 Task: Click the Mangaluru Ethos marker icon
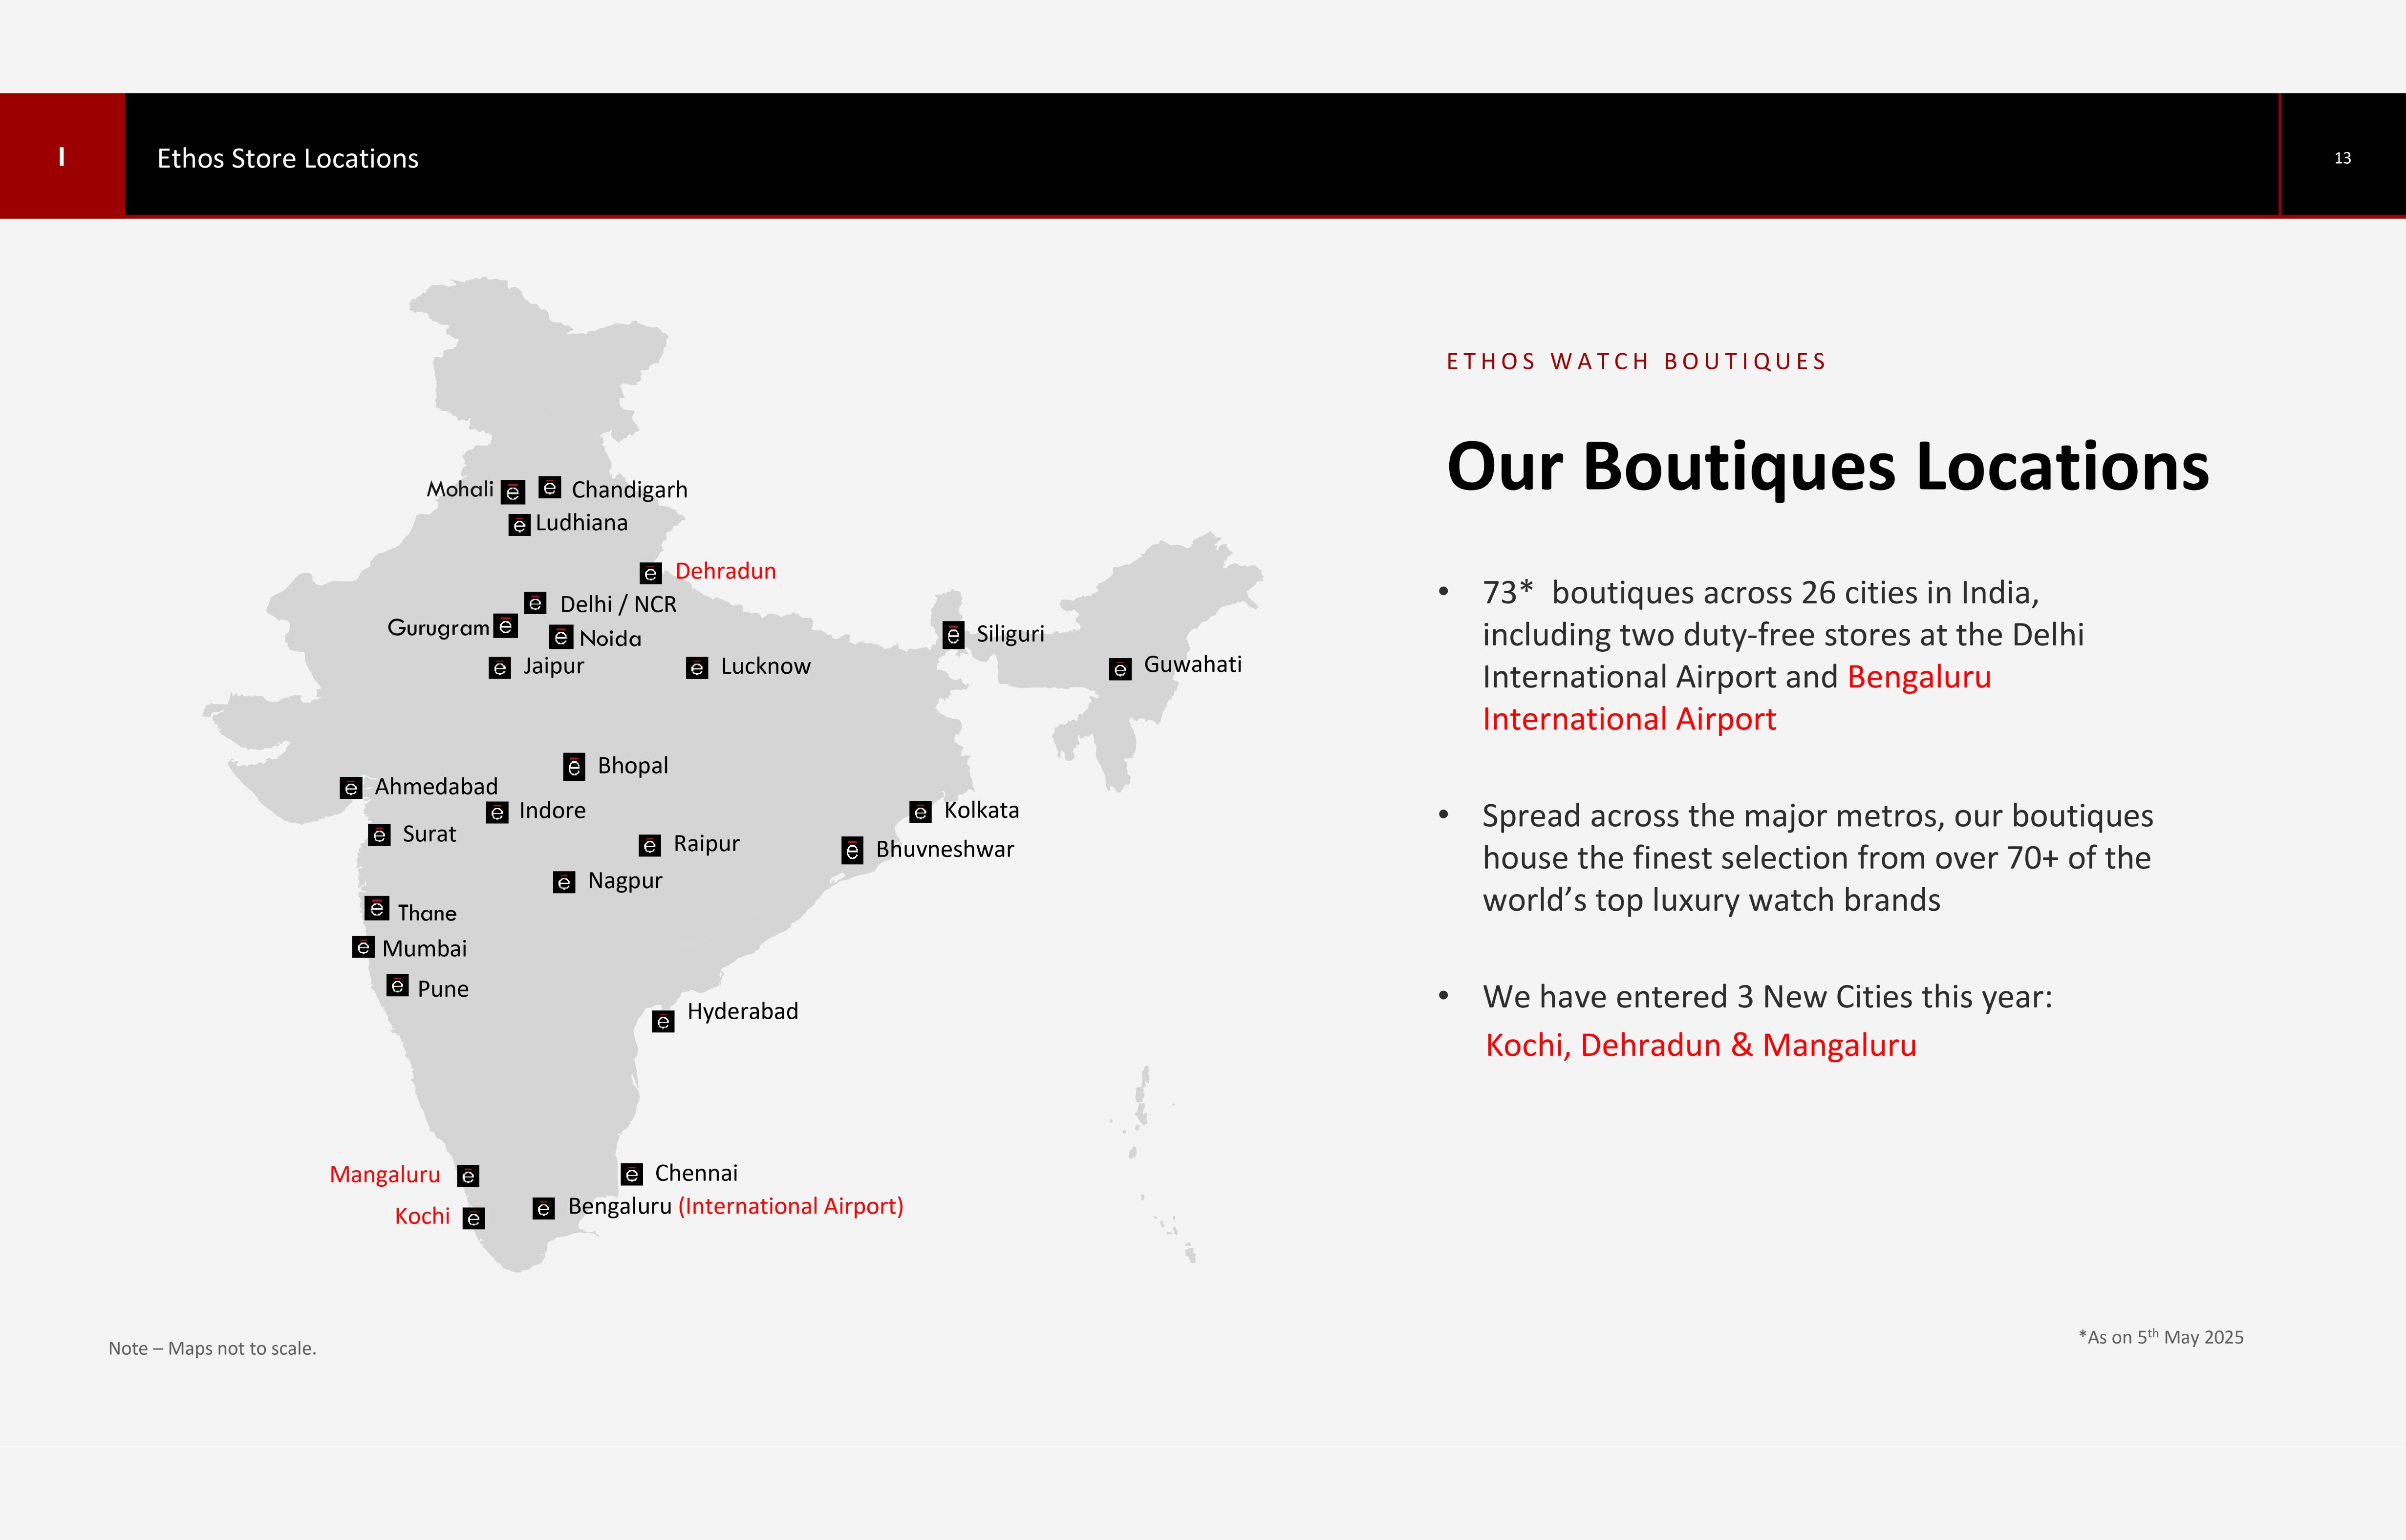coord(468,1176)
